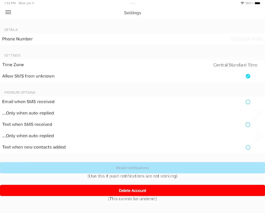Image resolution: width=265 pixels, height=213 pixels.
Task: Open the Central Standard Time selector
Action: (235, 65)
